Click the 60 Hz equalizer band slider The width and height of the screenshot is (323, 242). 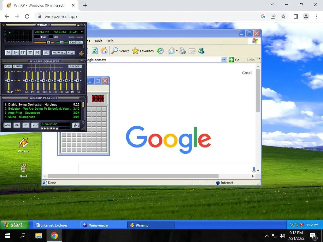pos(26,81)
